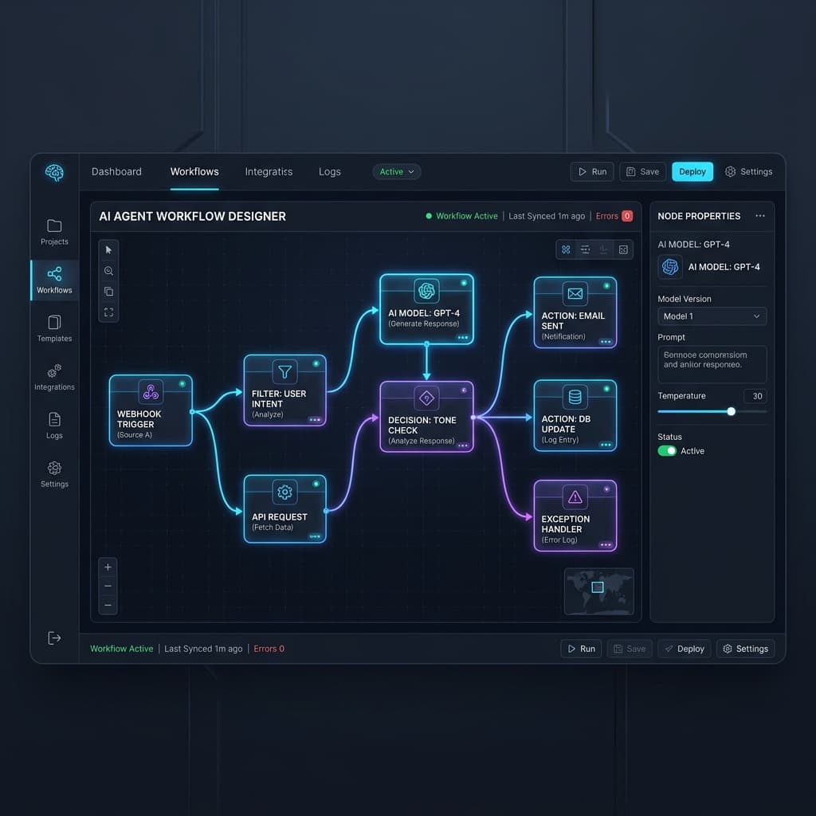Switch to the Logs tab in top bar
The width and height of the screenshot is (816, 816).
(x=329, y=172)
